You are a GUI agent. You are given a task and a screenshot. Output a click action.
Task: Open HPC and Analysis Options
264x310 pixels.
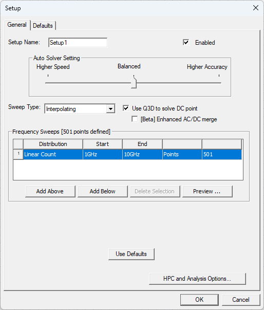tap(197, 279)
